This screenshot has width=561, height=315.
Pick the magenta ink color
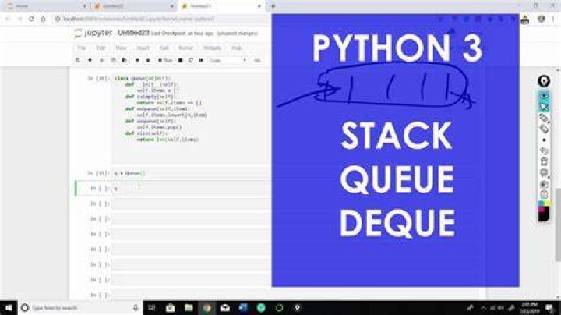tap(541, 209)
